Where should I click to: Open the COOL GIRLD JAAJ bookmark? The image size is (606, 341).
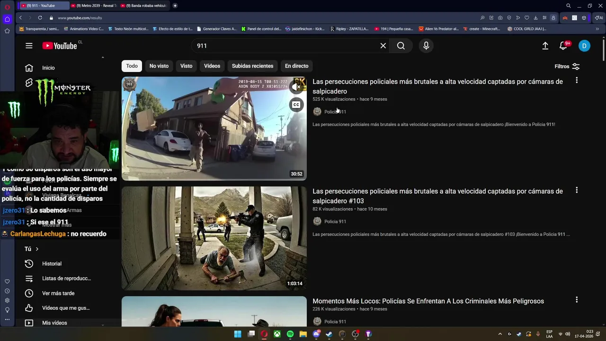coord(526,29)
